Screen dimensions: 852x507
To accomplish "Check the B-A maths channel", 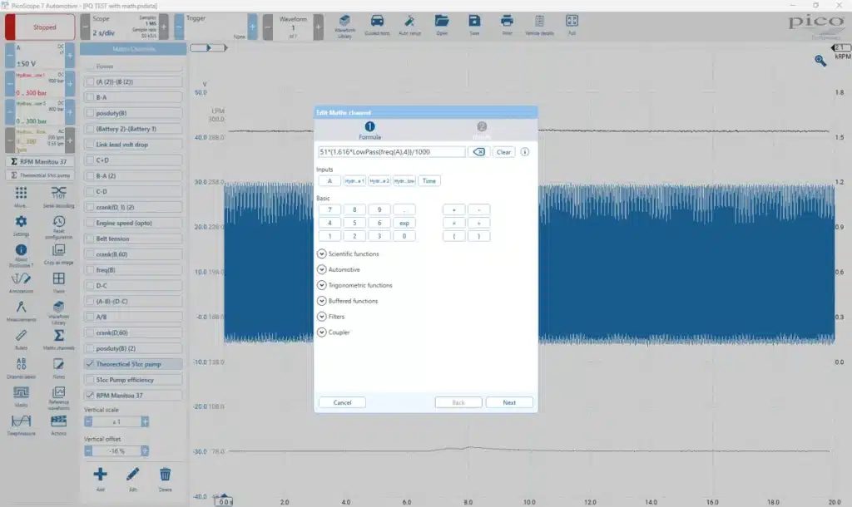I will (90, 97).
